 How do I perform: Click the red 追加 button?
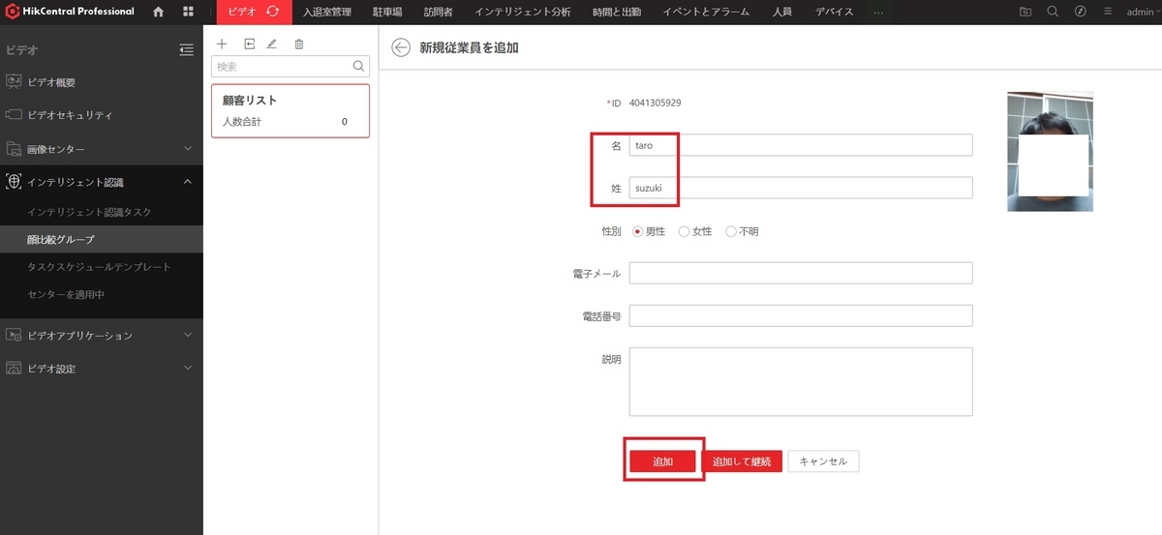[663, 461]
